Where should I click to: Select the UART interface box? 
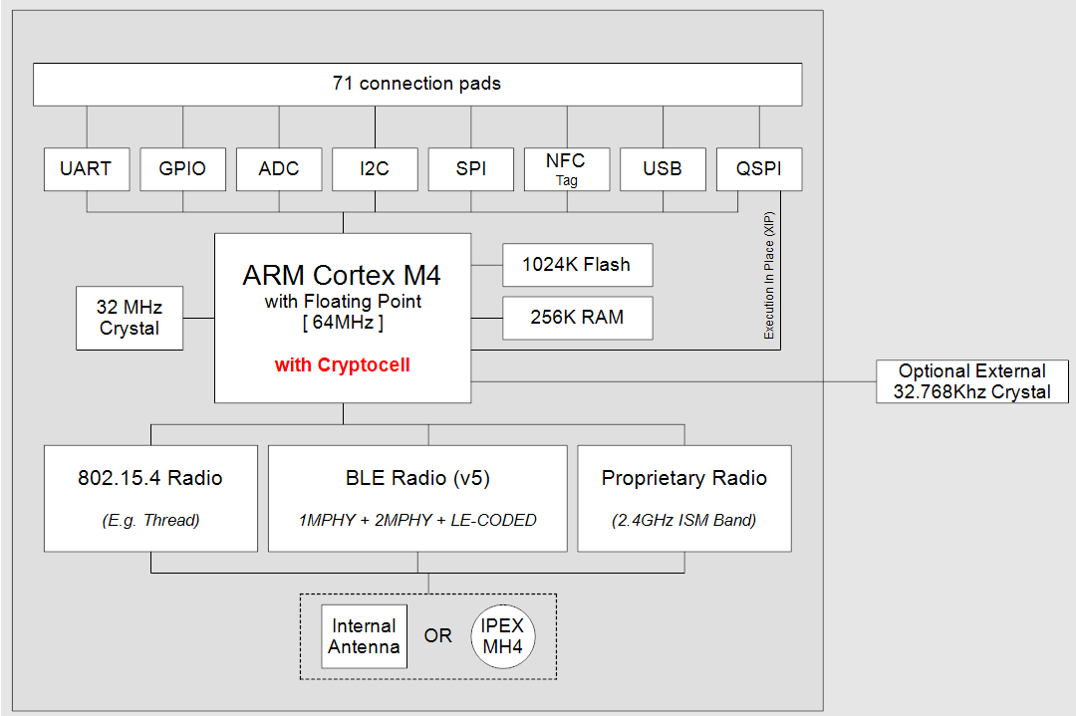[86, 169]
